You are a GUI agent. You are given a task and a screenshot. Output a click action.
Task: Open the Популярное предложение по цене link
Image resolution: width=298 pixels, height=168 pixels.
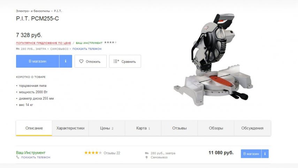43,43
